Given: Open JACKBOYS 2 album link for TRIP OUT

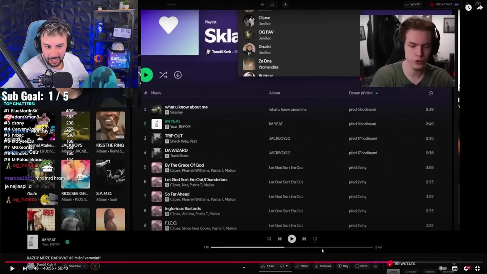Looking at the screenshot, I should (x=280, y=138).
